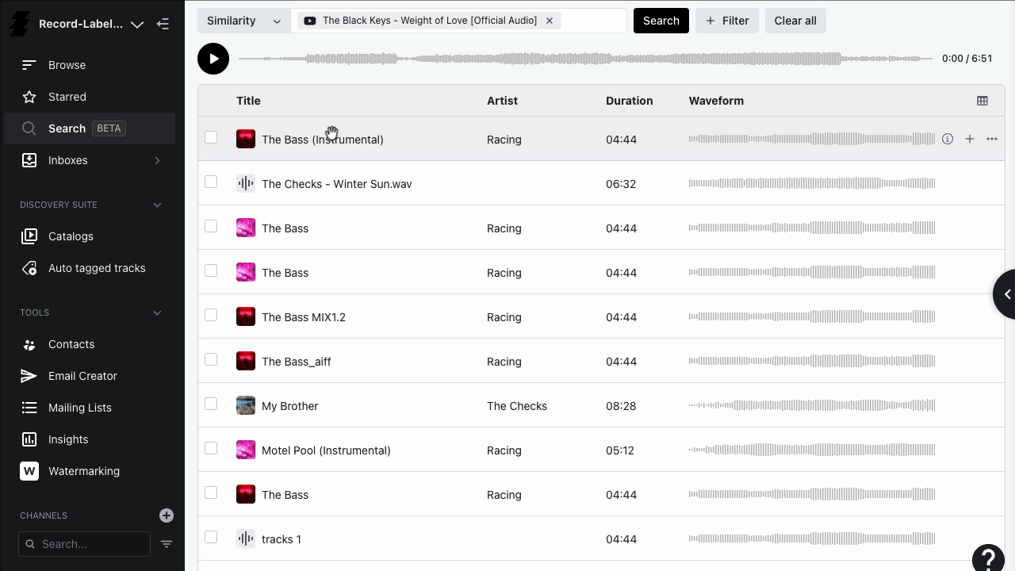Screen dimensions: 1015x571
Task: Click the Motel Pool (Instrumental) cover thumbnail
Action: (246, 450)
